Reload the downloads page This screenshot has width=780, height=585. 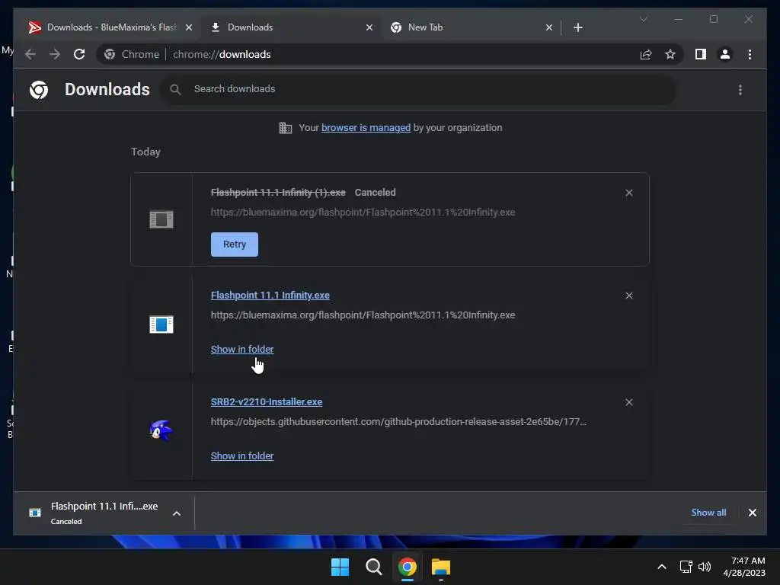[79, 54]
